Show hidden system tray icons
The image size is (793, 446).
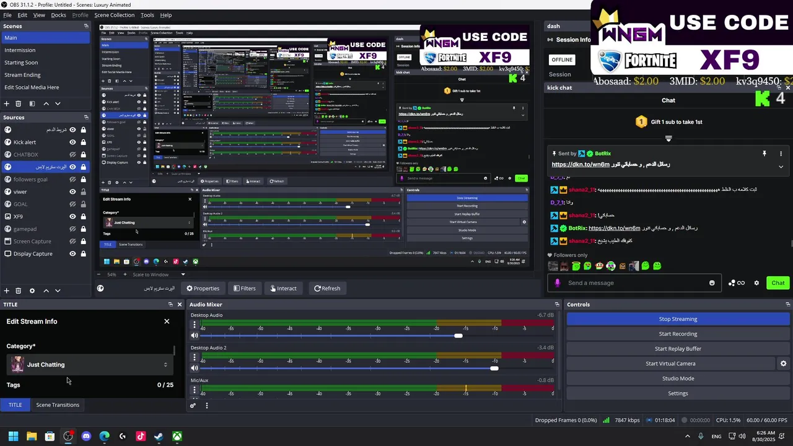(686, 436)
